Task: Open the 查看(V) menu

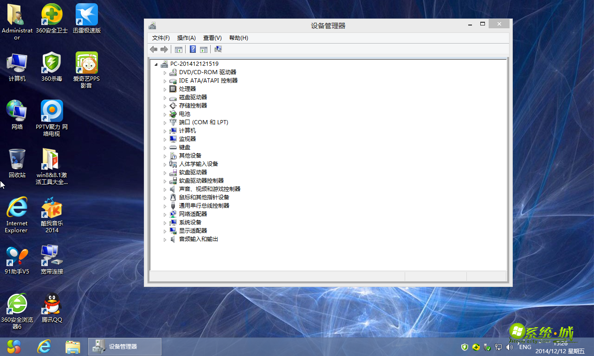Action: point(212,38)
